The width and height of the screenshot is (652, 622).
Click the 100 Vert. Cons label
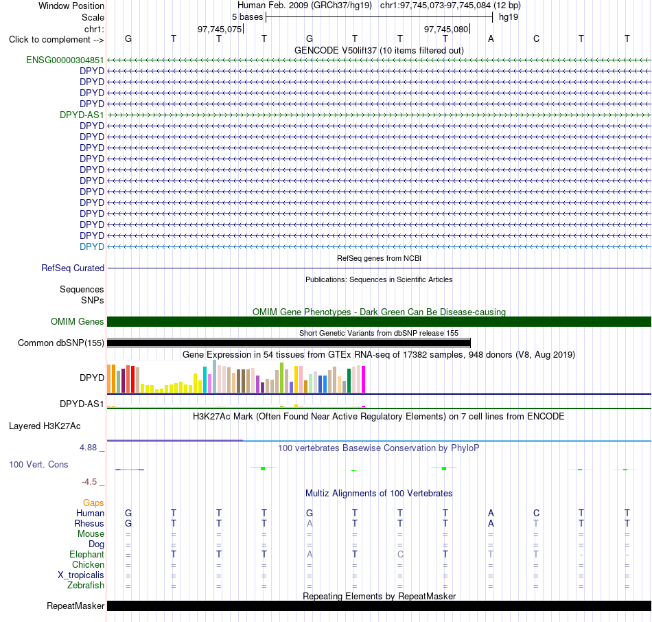click(38, 464)
